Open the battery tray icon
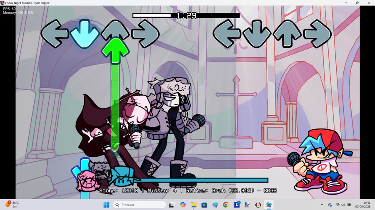Image resolution: width=375 pixels, height=210 pixels. (x=349, y=205)
